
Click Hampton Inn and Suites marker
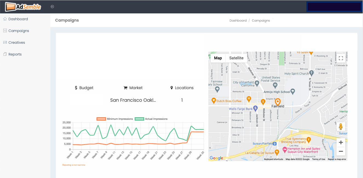click(285, 150)
